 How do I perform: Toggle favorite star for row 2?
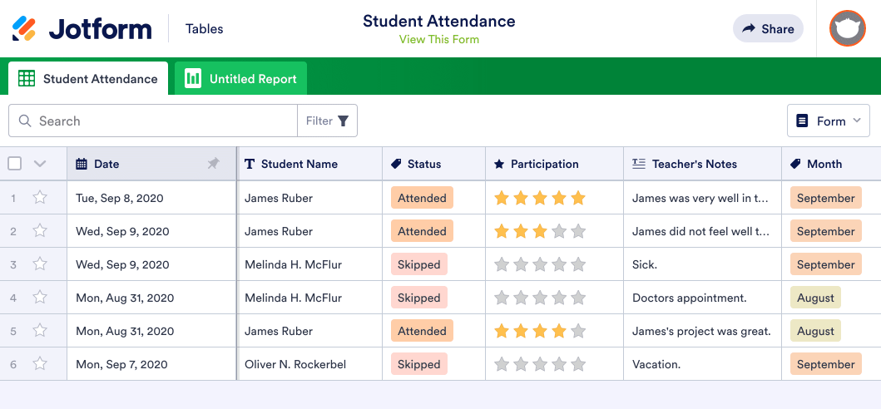pyautogui.click(x=39, y=231)
